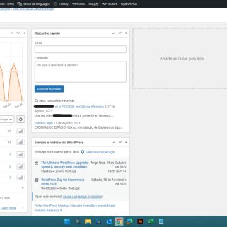The image size is (227, 227).
Task: Open Windows taskbar Search
Action: point(78,221)
